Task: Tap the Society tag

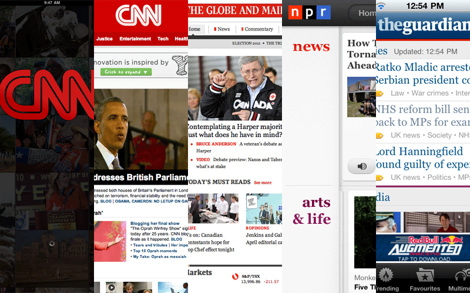Action: click(439, 135)
